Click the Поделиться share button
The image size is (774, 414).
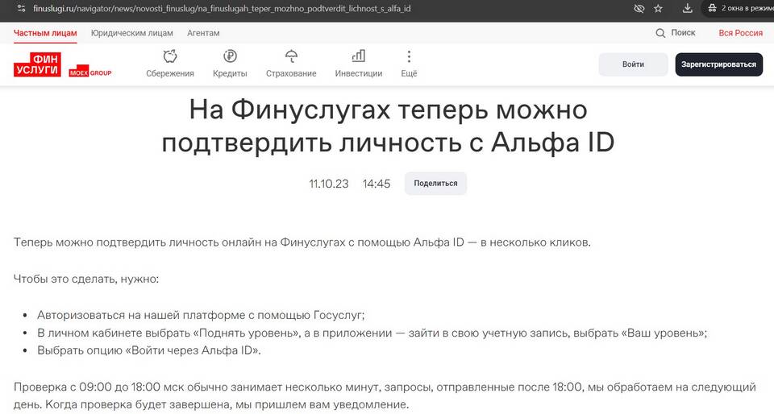[x=435, y=184]
